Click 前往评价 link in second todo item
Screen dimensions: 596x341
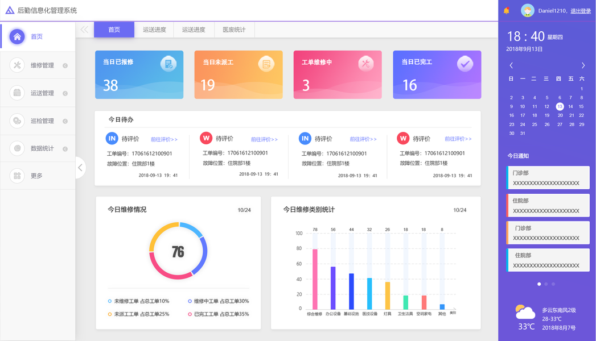tap(264, 139)
